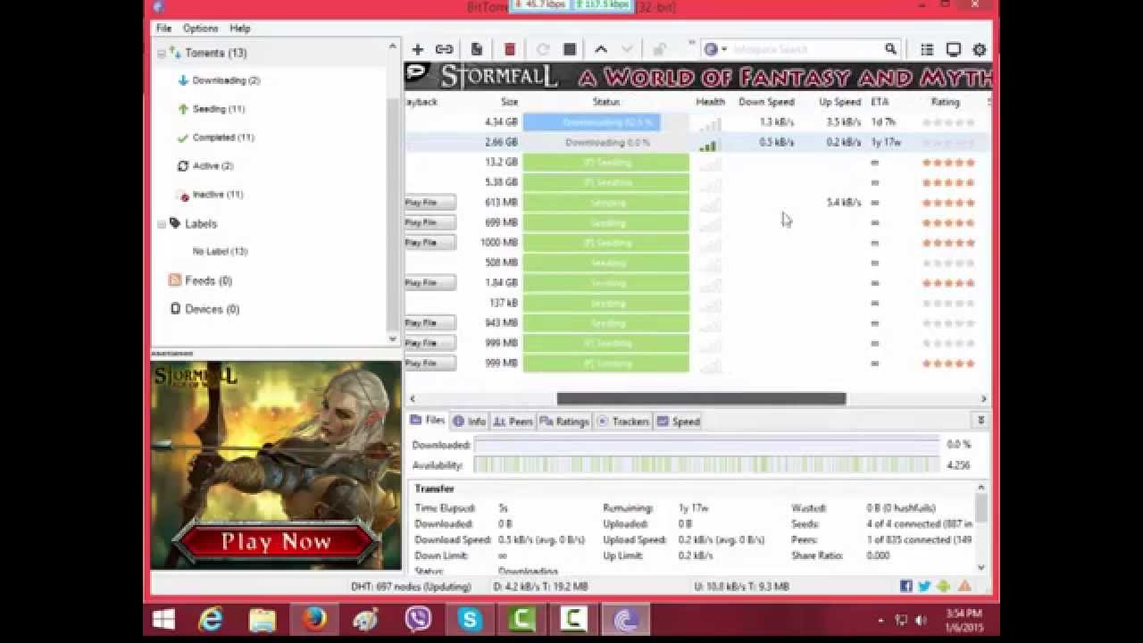Image resolution: width=1143 pixels, height=643 pixels.
Task: Click the progress bar of the 4.34 GB torrent
Action: click(x=606, y=122)
